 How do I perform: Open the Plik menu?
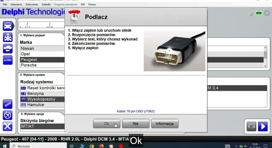pyautogui.click(x=5, y=5)
